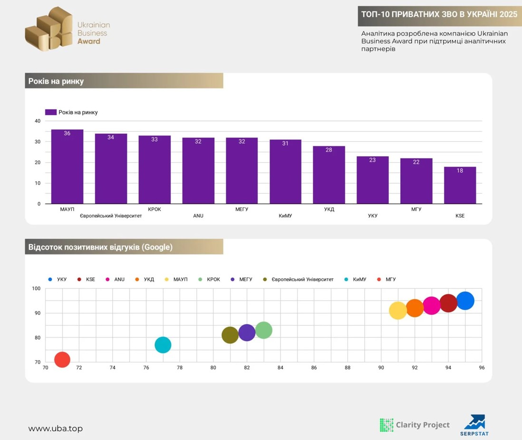Image resolution: width=522 pixels, height=440 pixels.
Task: Click the ТОП-10 ПРИВАТНИХ ЗВО title banner
Action: tap(439, 14)
